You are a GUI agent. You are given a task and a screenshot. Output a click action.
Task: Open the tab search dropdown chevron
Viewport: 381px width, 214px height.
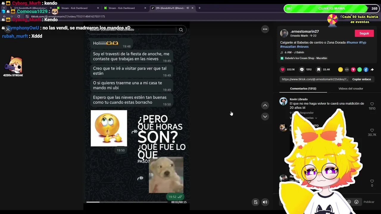click(4, 8)
